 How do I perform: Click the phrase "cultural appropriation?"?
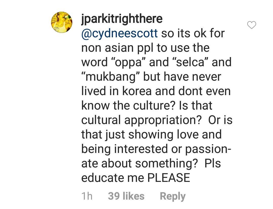tap(143, 120)
